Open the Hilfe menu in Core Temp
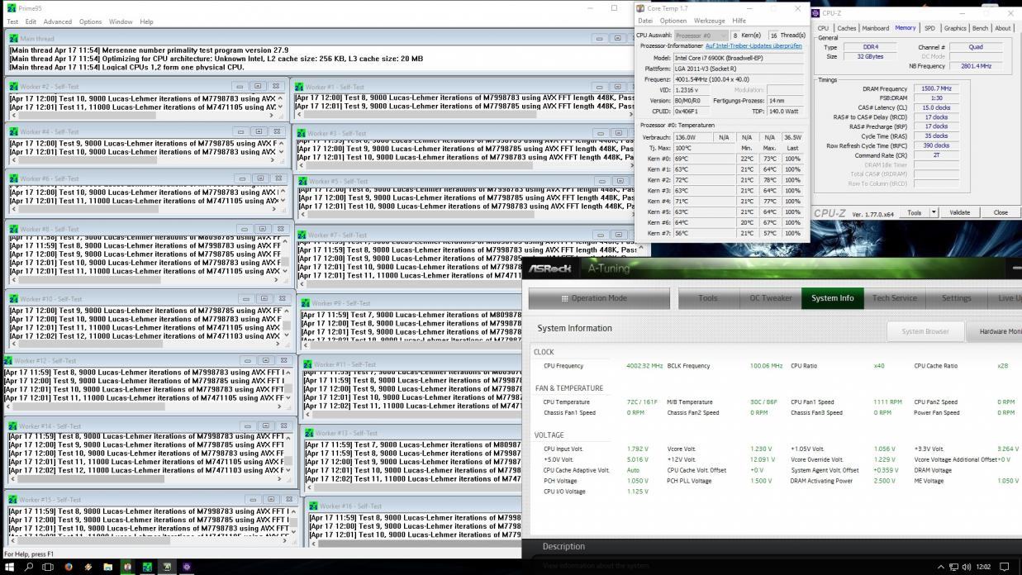Viewport: 1022px width, 575px height. (x=739, y=21)
